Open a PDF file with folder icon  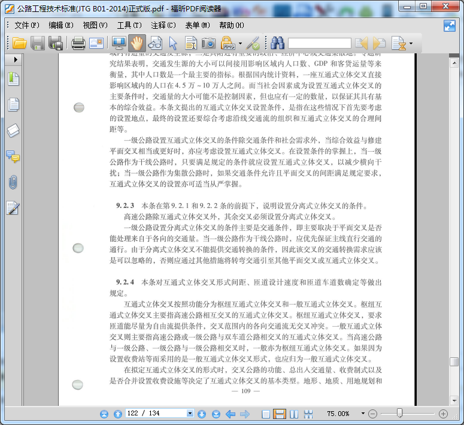click(20, 43)
